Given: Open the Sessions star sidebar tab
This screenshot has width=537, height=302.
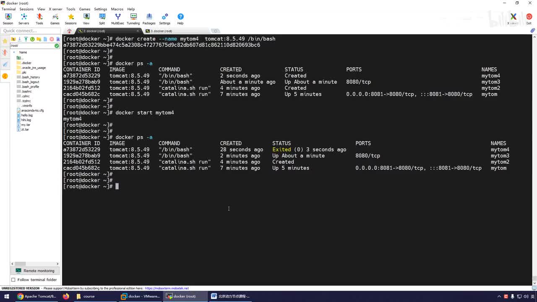Looking at the screenshot, I should 5,41.
